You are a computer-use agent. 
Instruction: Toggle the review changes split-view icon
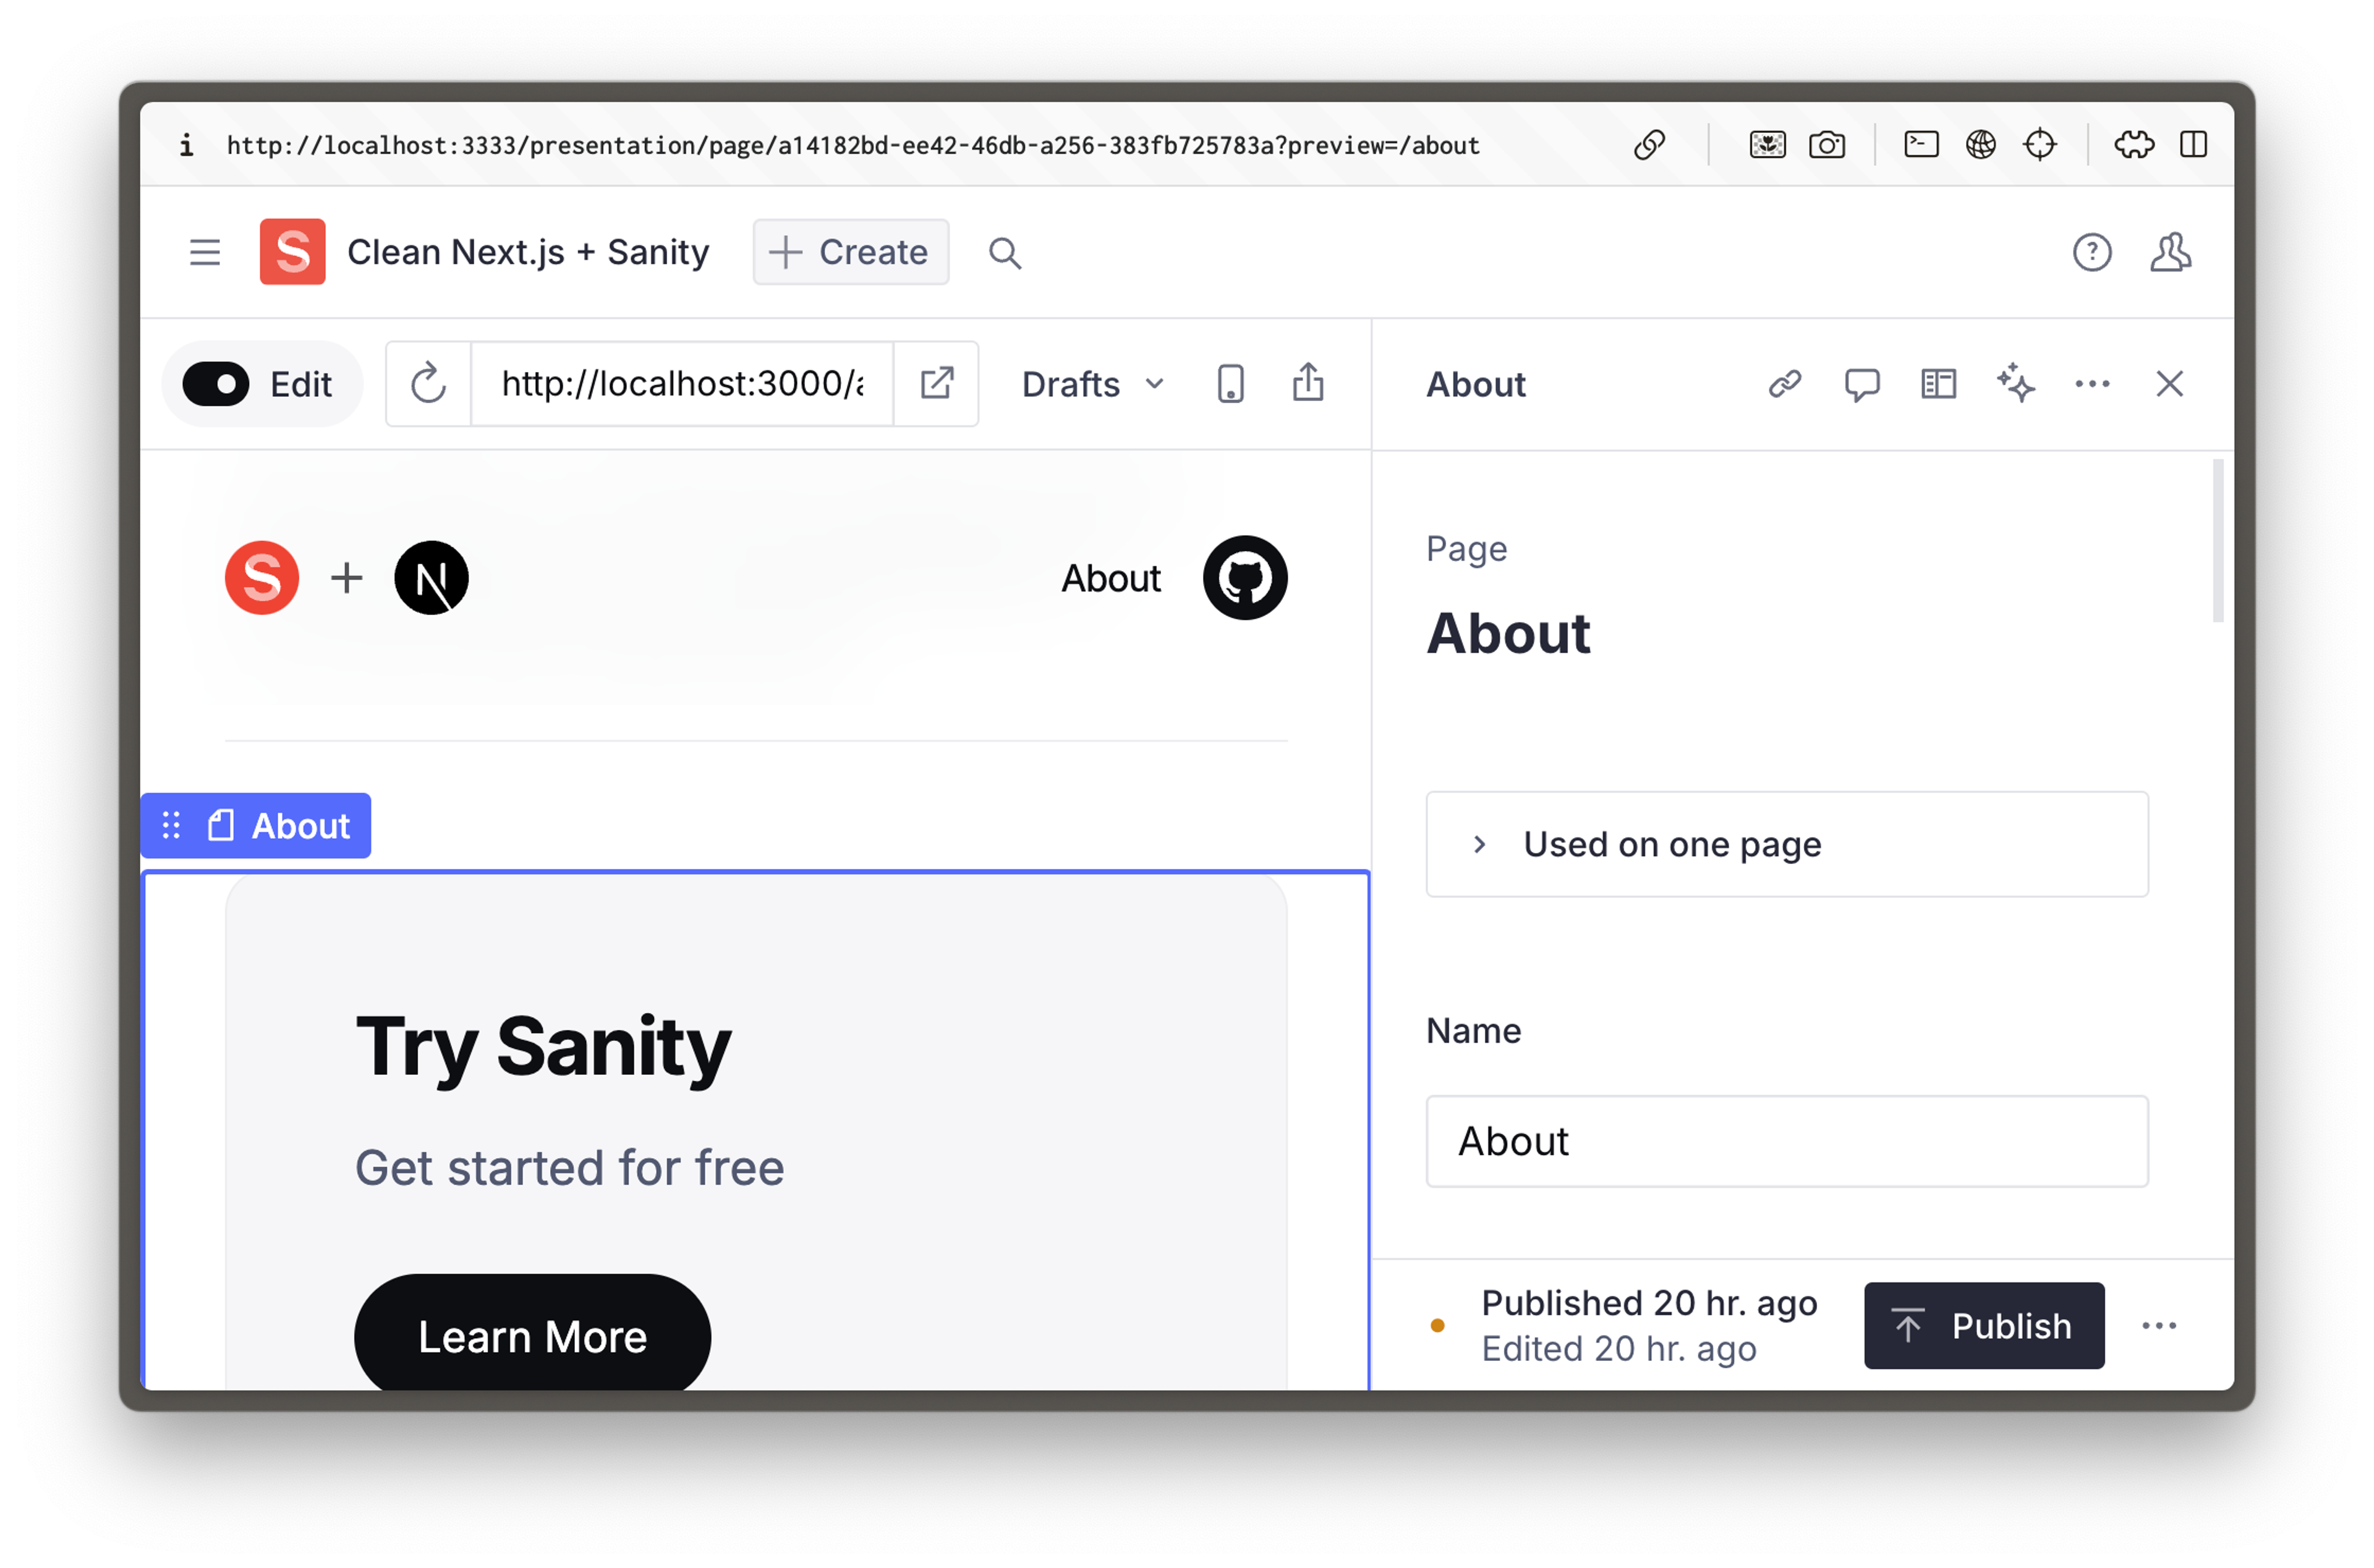[1938, 384]
